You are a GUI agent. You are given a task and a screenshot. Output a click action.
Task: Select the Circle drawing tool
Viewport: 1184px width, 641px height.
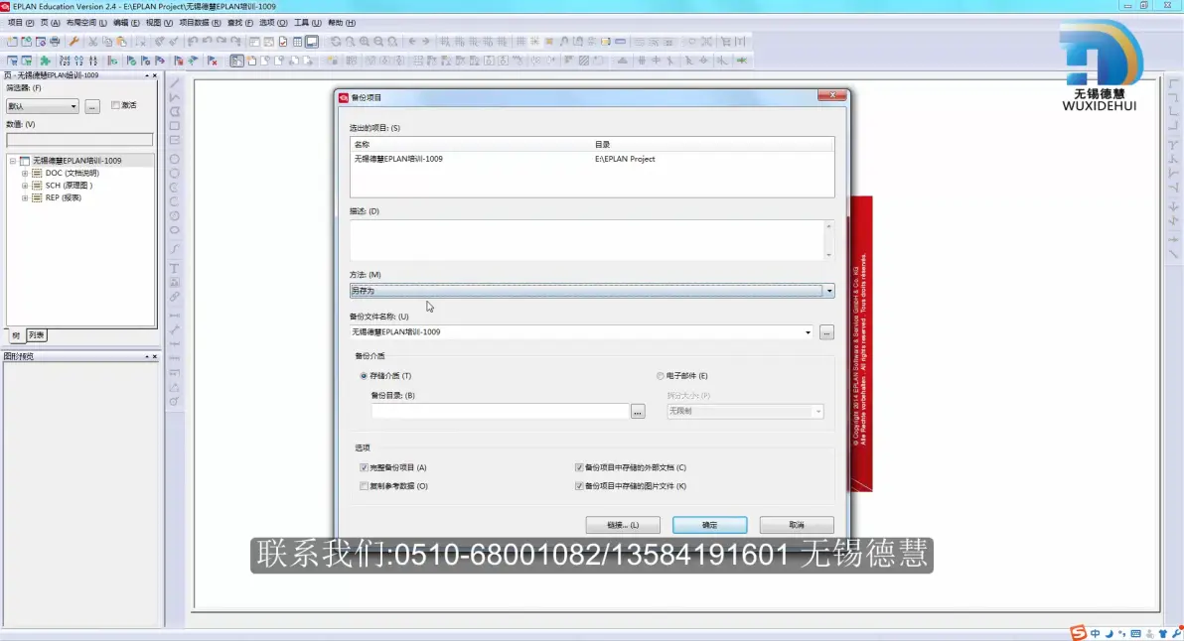[175, 159]
